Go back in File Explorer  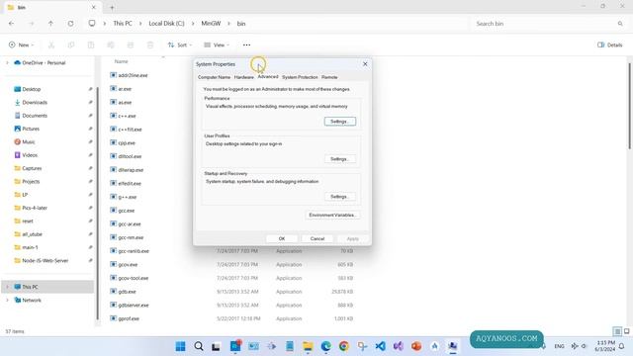[11, 24]
